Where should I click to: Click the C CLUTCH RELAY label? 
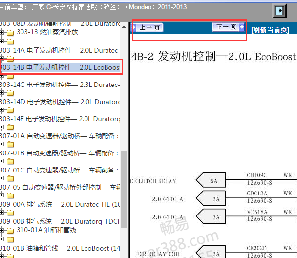click(x=153, y=181)
